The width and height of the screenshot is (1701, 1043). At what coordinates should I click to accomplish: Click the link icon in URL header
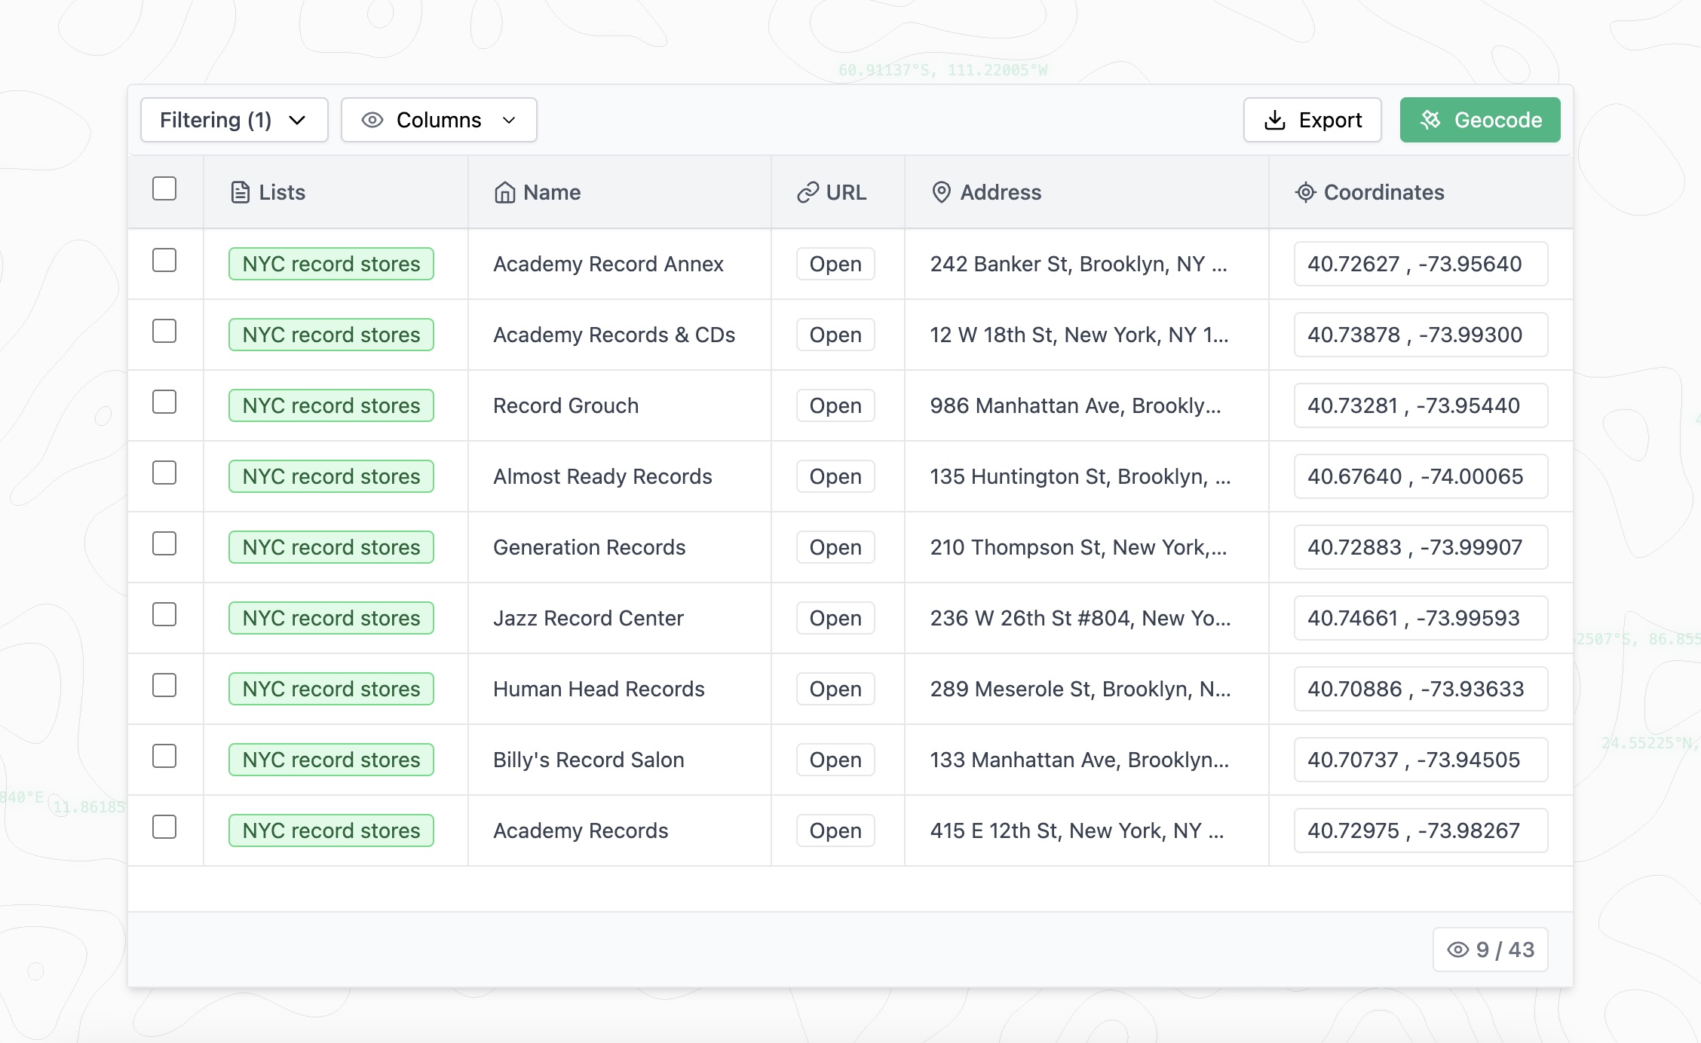808,192
